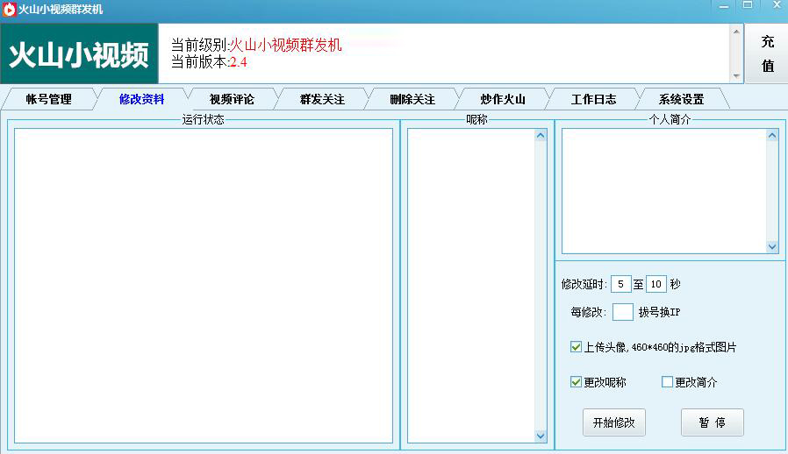
Task: Click inside the 个人简介 text area
Action: (x=664, y=191)
